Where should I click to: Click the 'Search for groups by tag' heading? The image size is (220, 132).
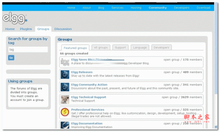click(27, 41)
